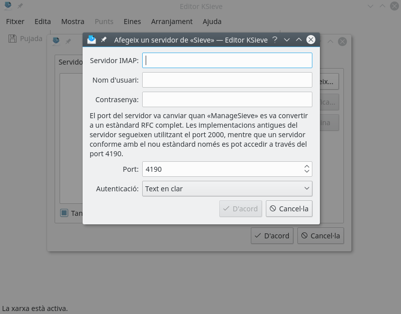This screenshot has height=314, width=401.
Task: Click the pin icon on the background dialog
Action: [x=68, y=42]
